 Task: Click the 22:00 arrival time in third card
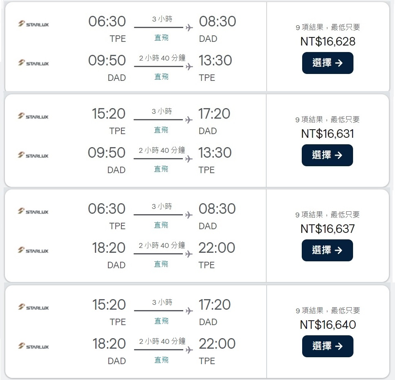(x=217, y=248)
